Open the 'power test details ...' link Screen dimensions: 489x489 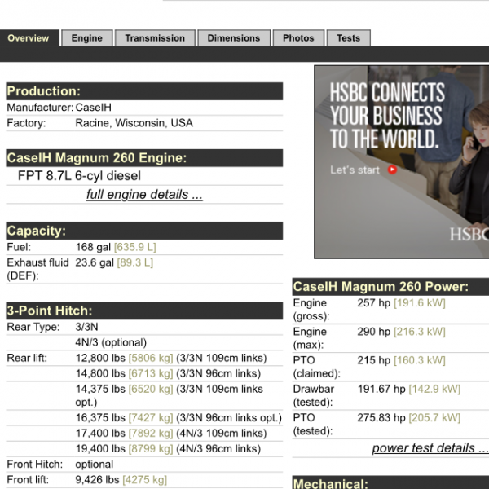coord(430,448)
